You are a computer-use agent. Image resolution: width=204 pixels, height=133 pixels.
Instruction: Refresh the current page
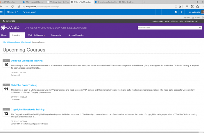pos(12,6)
